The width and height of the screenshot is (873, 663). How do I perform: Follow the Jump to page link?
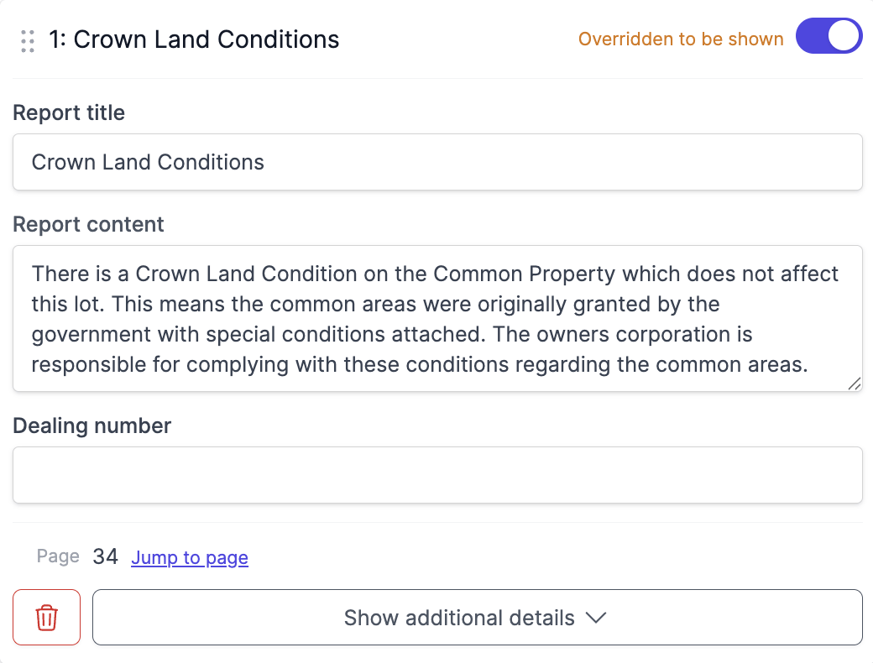click(x=190, y=558)
